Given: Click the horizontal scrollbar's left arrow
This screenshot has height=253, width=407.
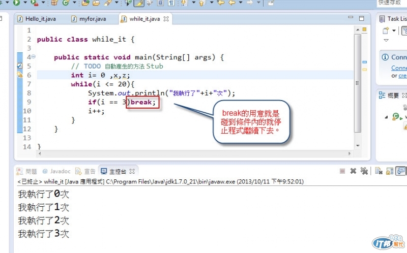Looking at the screenshot, I should coord(40,153).
